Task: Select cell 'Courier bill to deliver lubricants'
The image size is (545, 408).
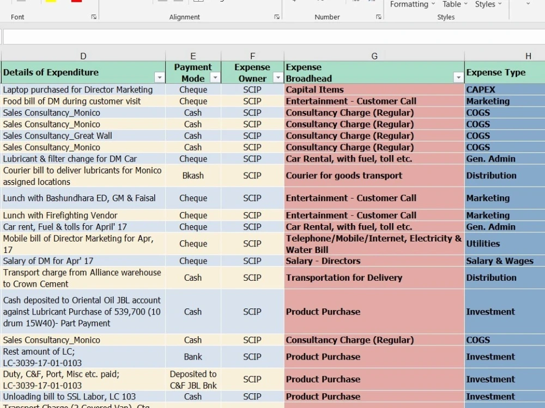Action: click(83, 176)
